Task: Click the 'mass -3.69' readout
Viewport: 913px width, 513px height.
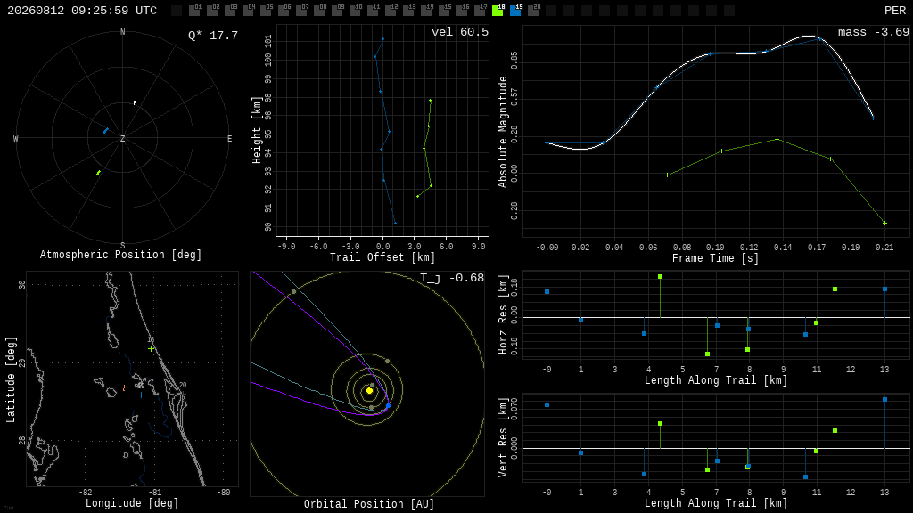Action: click(x=874, y=32)
